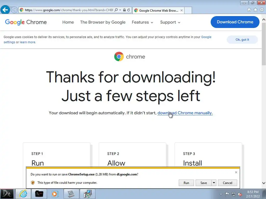
Task: Open IE Tools gear icon
Action: [x=262, y=10]
